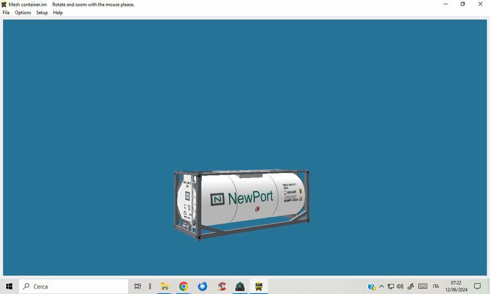The image size is (490, 294).
Task: Open File Explorer from the taskbar
Action: tap(165, 286)
